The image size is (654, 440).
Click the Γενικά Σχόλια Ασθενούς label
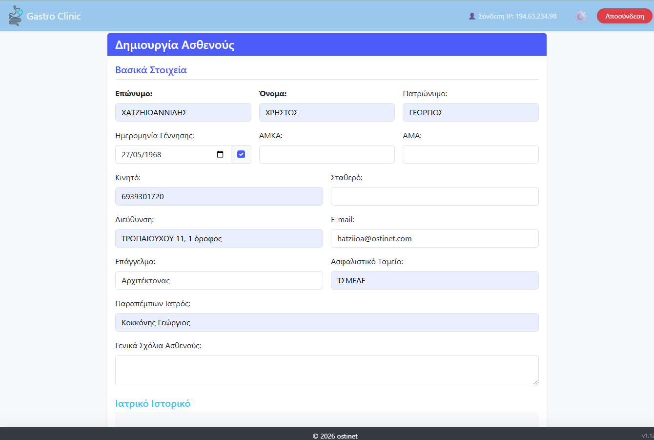pyautogui.click(x=158, y=346)
